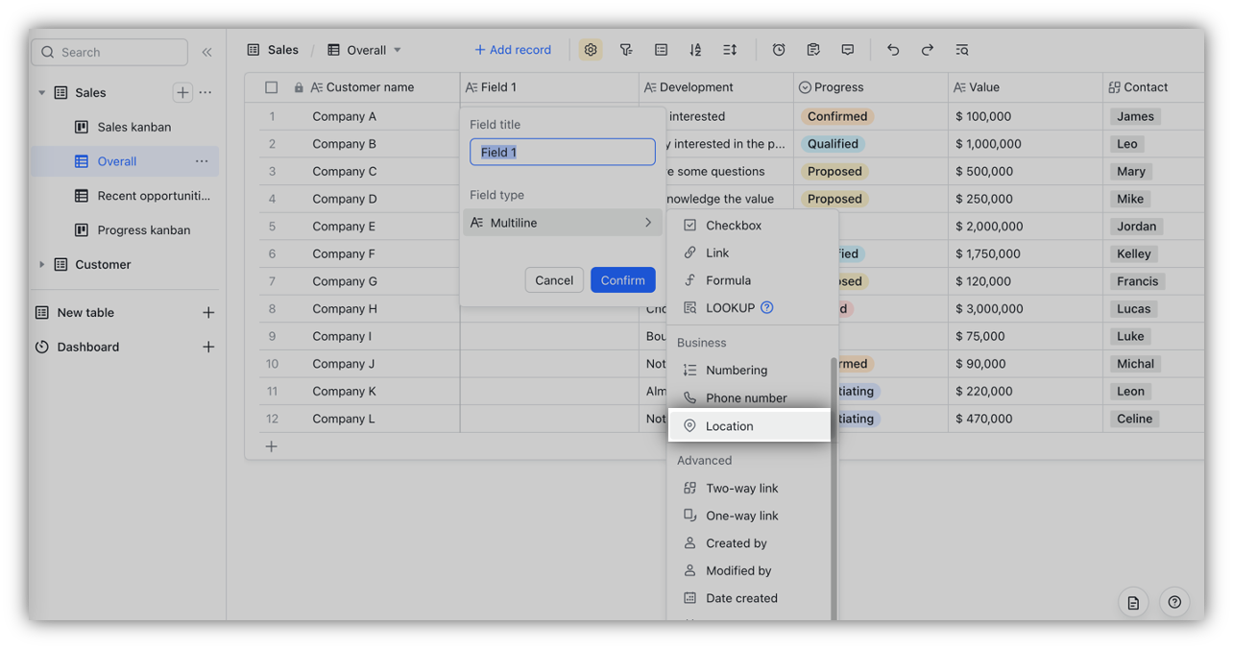Click the Confirmed tag in row 1
Screen dimensions: 1233x649
[x=837, y=116]
